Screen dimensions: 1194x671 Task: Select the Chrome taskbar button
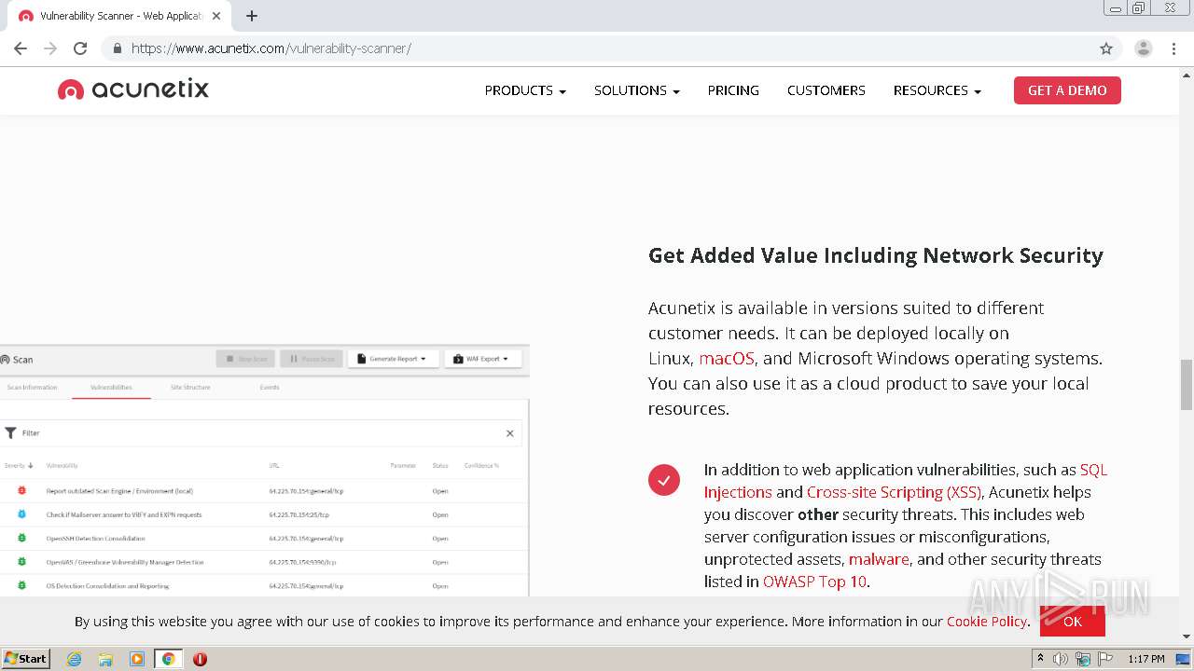(168, 659)
